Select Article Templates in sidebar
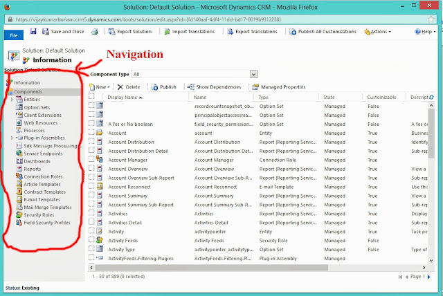The image size is (443, 296). tap(42, 184)
